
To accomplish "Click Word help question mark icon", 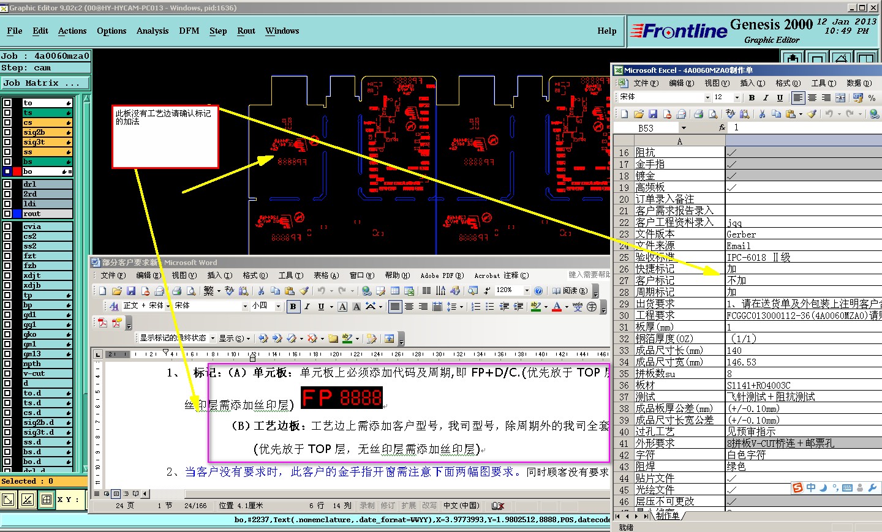I will [538, 291].
